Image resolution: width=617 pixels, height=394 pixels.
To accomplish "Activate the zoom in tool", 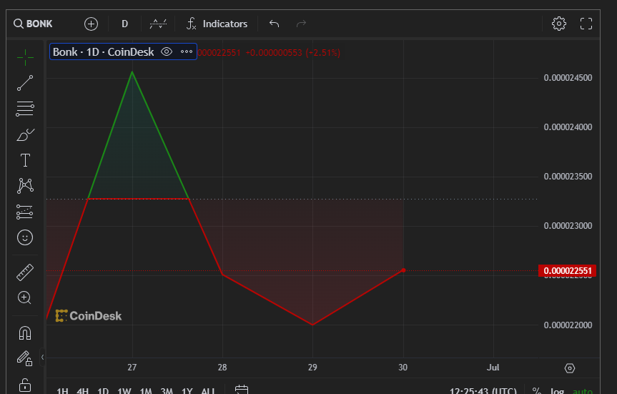I will click(25, 297).
